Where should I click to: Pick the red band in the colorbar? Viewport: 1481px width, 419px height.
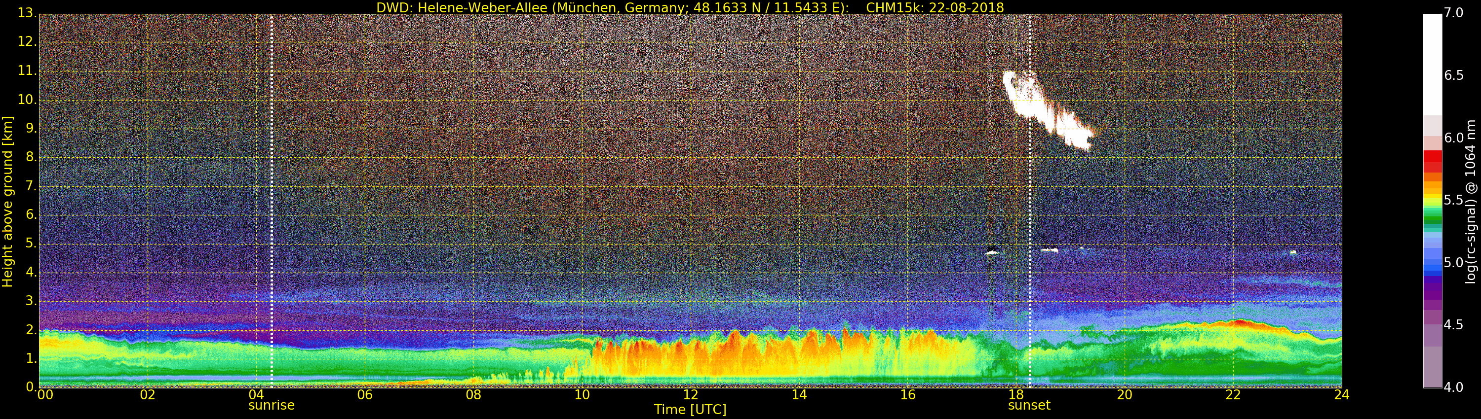pos(1432,157)
